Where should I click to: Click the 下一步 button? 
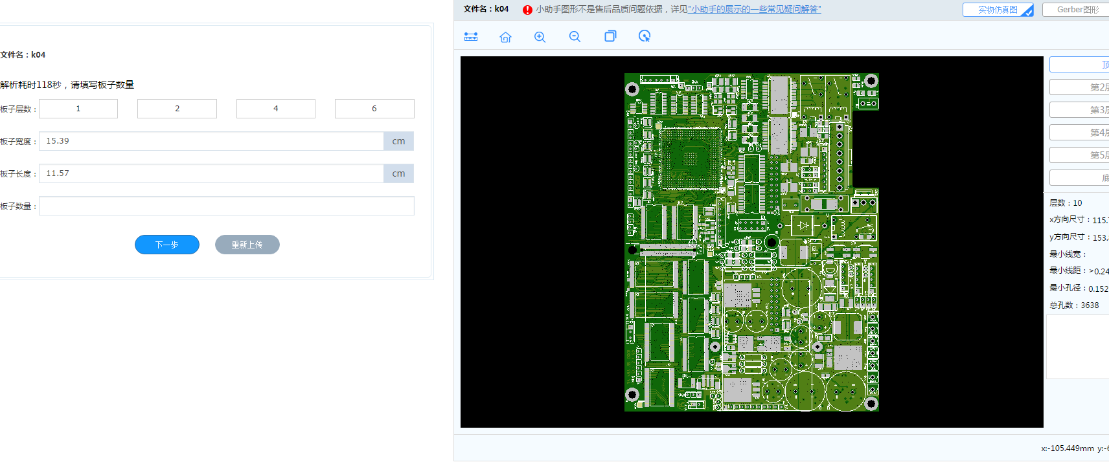167,245
